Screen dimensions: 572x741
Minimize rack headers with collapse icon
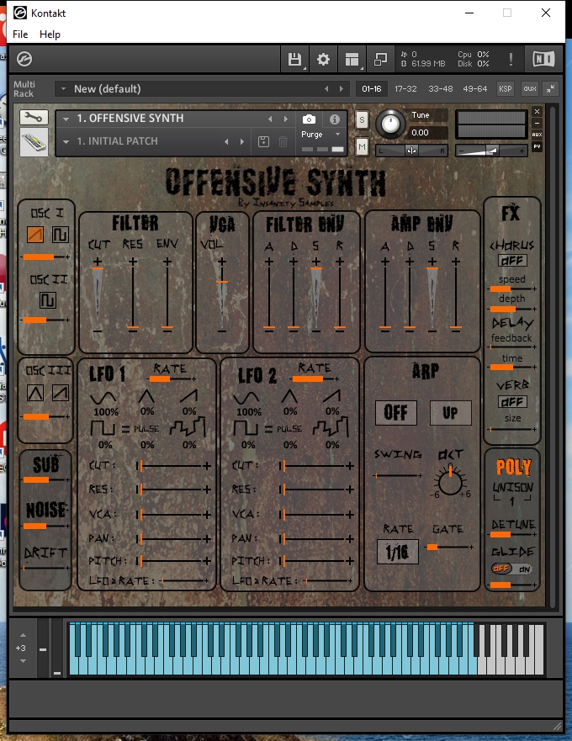551,89
